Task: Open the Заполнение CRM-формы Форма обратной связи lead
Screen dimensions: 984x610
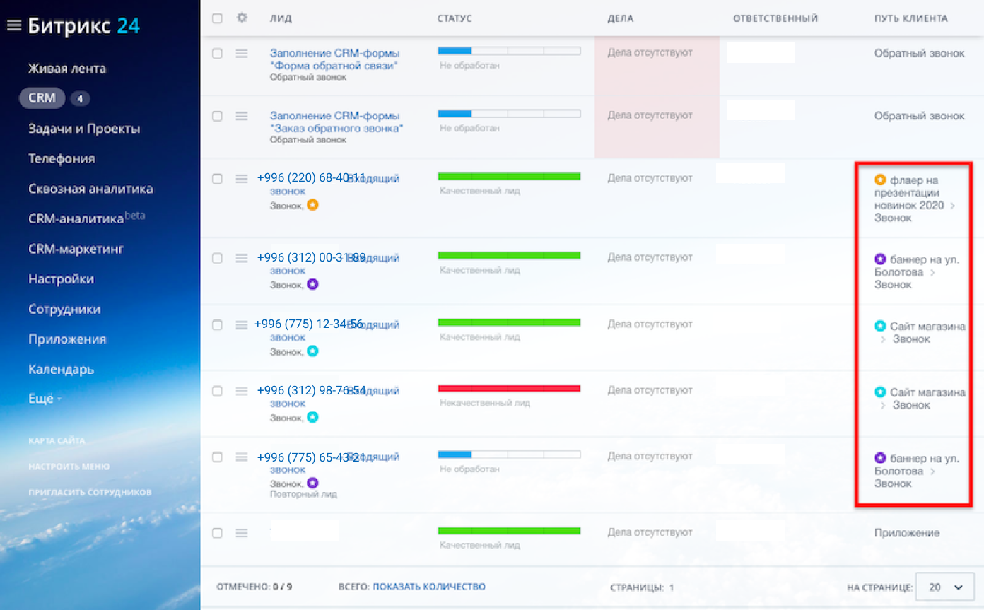Action: click(x=334, y=59)
